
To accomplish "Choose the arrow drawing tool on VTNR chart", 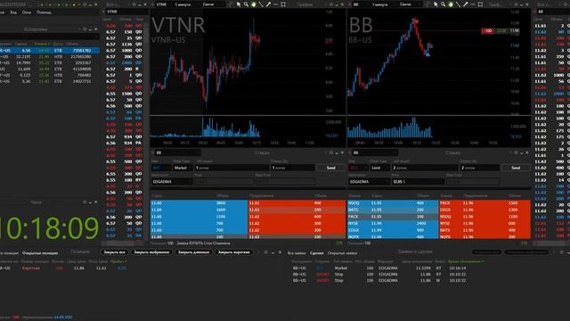I will [268, 4].
